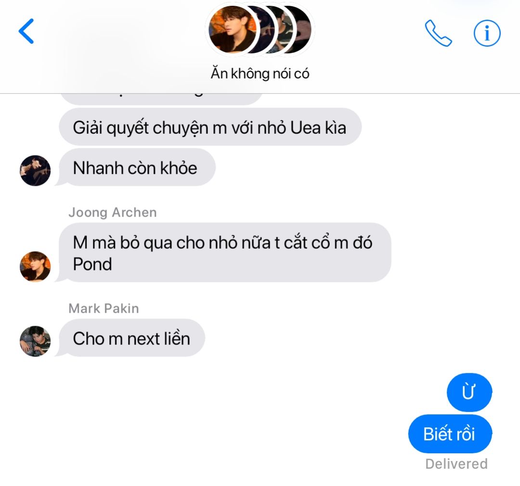Open the group avatar cluster at top
This screenshot has width=520, height=486.
point(260,30)
